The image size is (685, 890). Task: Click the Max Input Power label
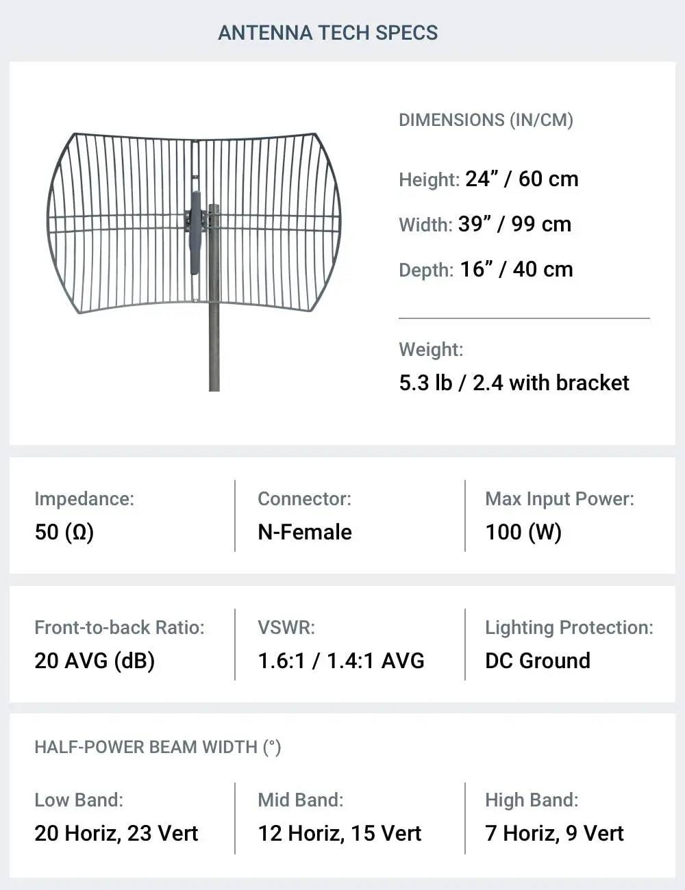click(x=560, y=498)
